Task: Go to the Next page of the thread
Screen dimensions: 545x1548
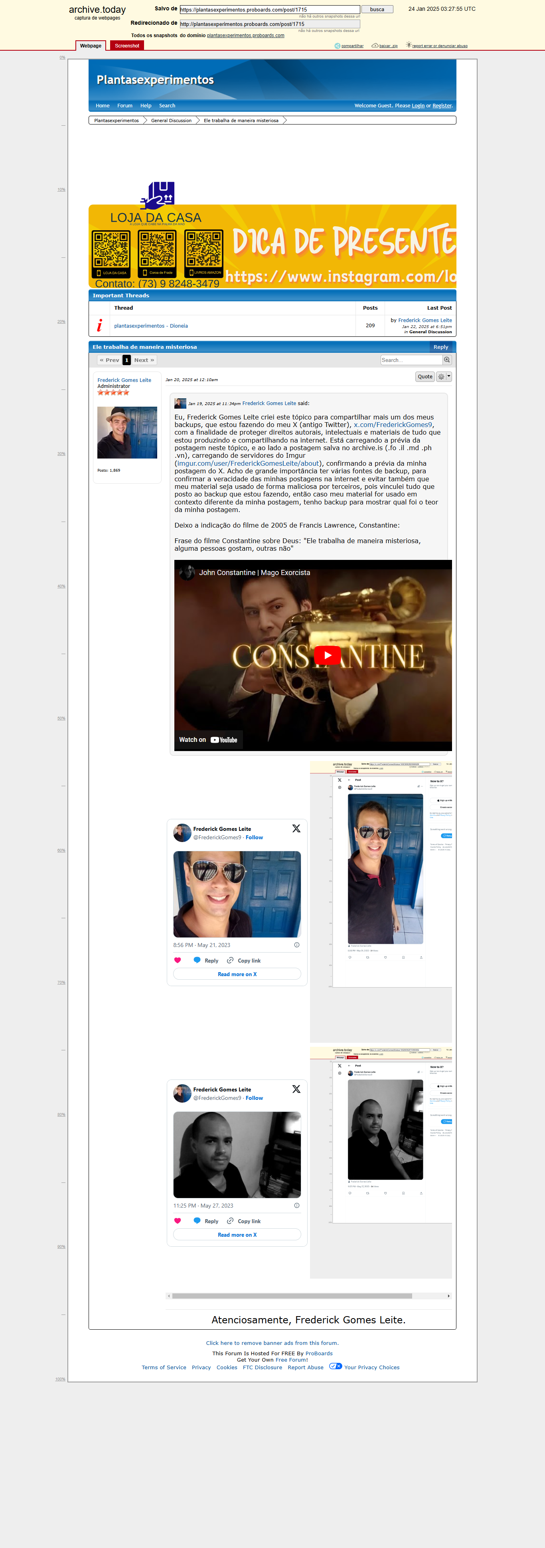Action: click(144, 360)
